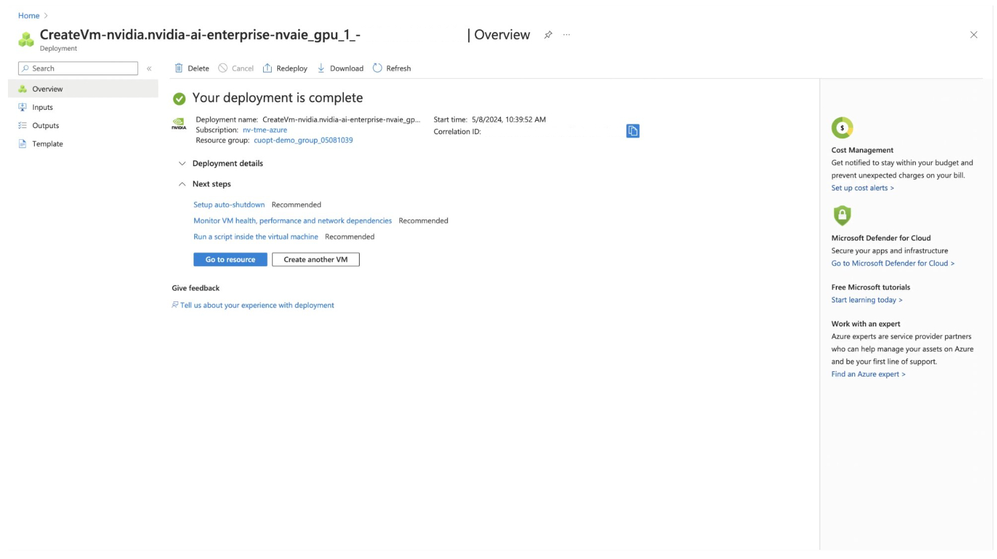Click the Cost Management icon
The width and height of the screenshot is (997, 559).
click(842, 128)
